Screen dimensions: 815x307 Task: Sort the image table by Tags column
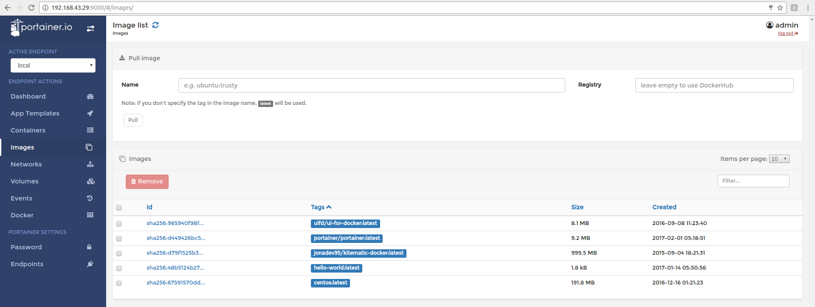318,207
